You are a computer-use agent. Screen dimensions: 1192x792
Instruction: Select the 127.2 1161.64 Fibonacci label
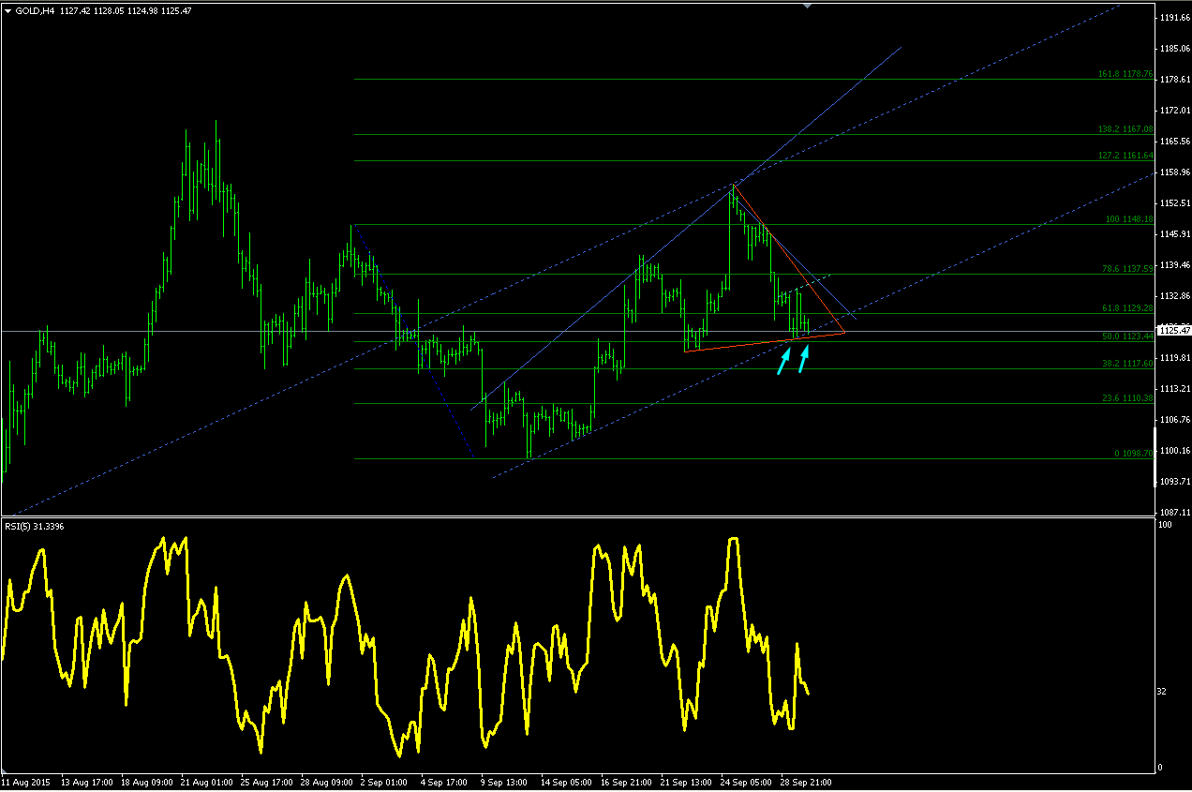click(1125, 156)
